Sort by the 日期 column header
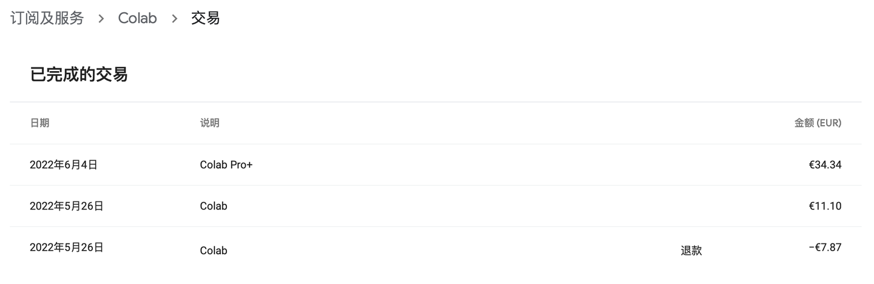This screenshot has width=874, height=284. click(39, 123)
